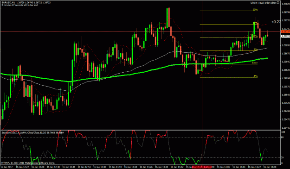Click the 1.26620 price axis label

(285, 70)
